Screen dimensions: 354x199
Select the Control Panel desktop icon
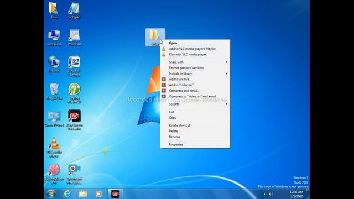(x=54, y=118)
